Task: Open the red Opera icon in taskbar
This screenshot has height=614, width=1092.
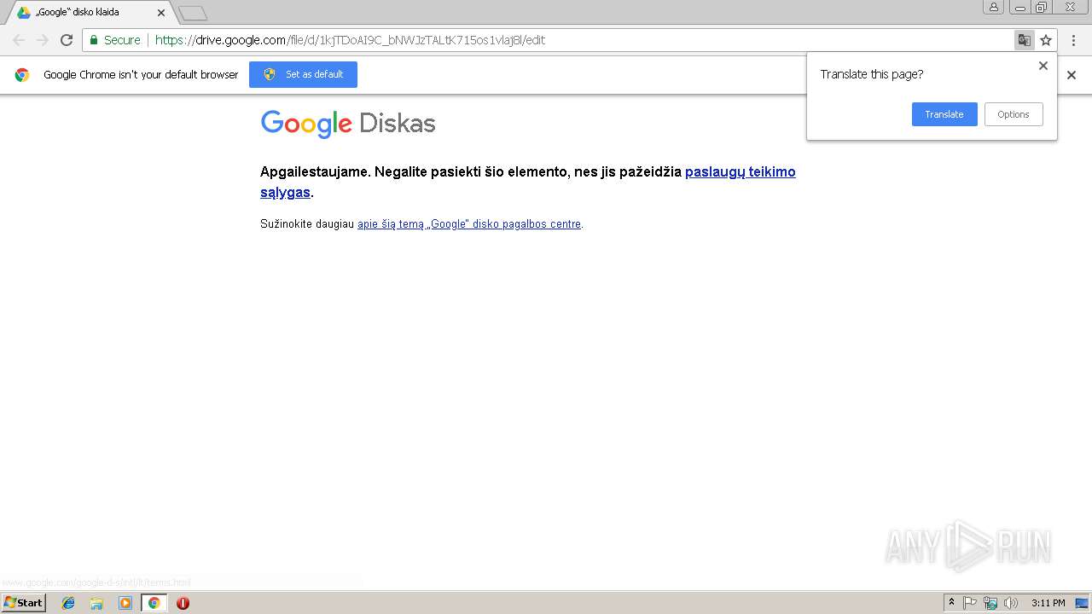Action: 183,603
